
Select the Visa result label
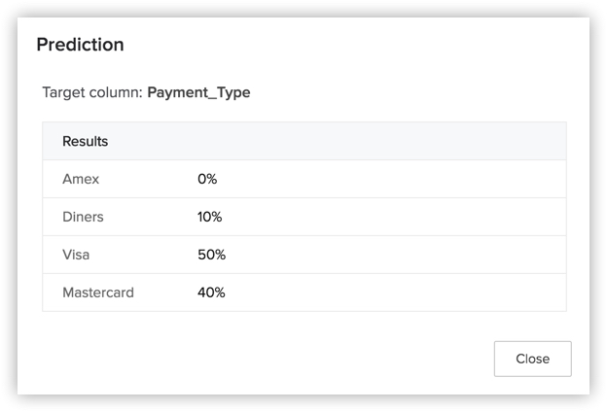[x=76, y=255]
